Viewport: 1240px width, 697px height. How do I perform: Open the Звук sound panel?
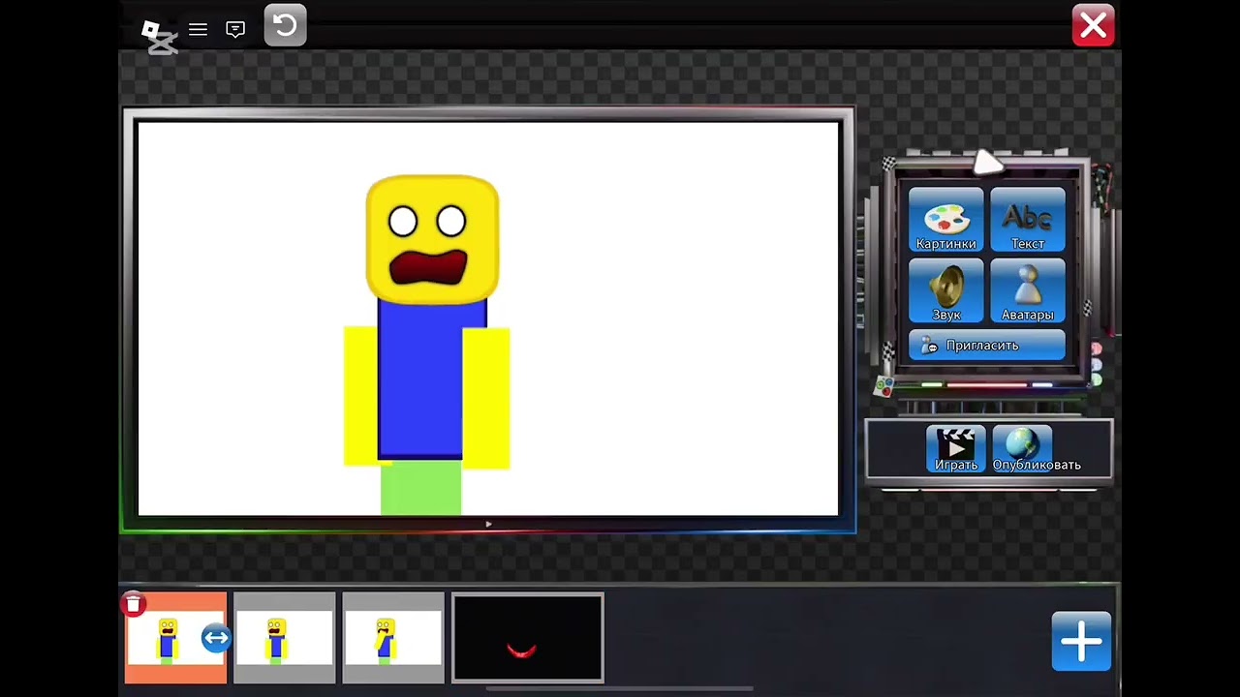pyautogui.click(x=945, y=290)
